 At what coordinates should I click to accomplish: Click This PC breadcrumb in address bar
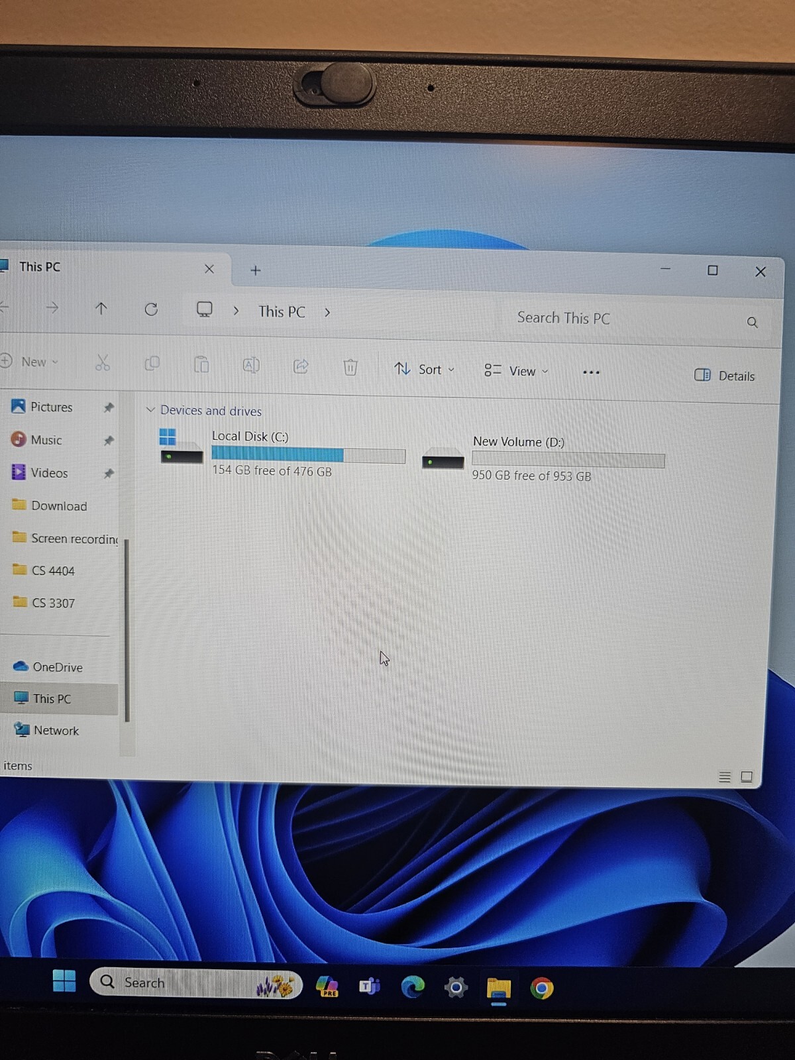click(282, 311)
